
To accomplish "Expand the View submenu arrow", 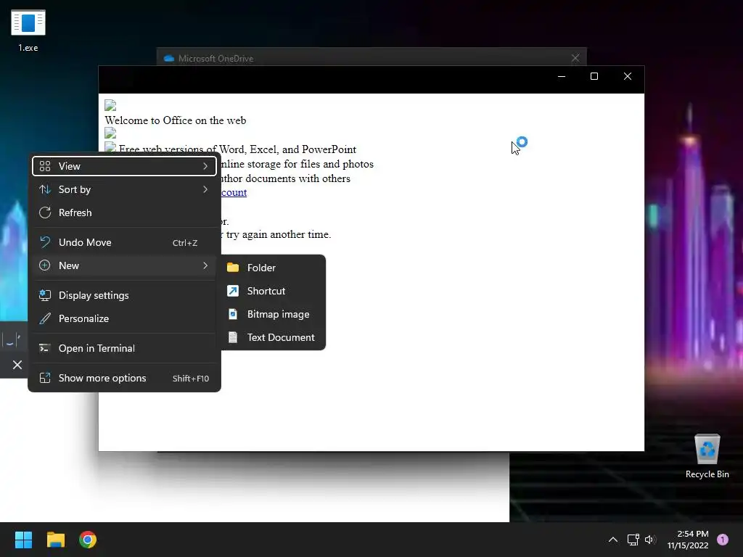I will (x=205, y=166).
